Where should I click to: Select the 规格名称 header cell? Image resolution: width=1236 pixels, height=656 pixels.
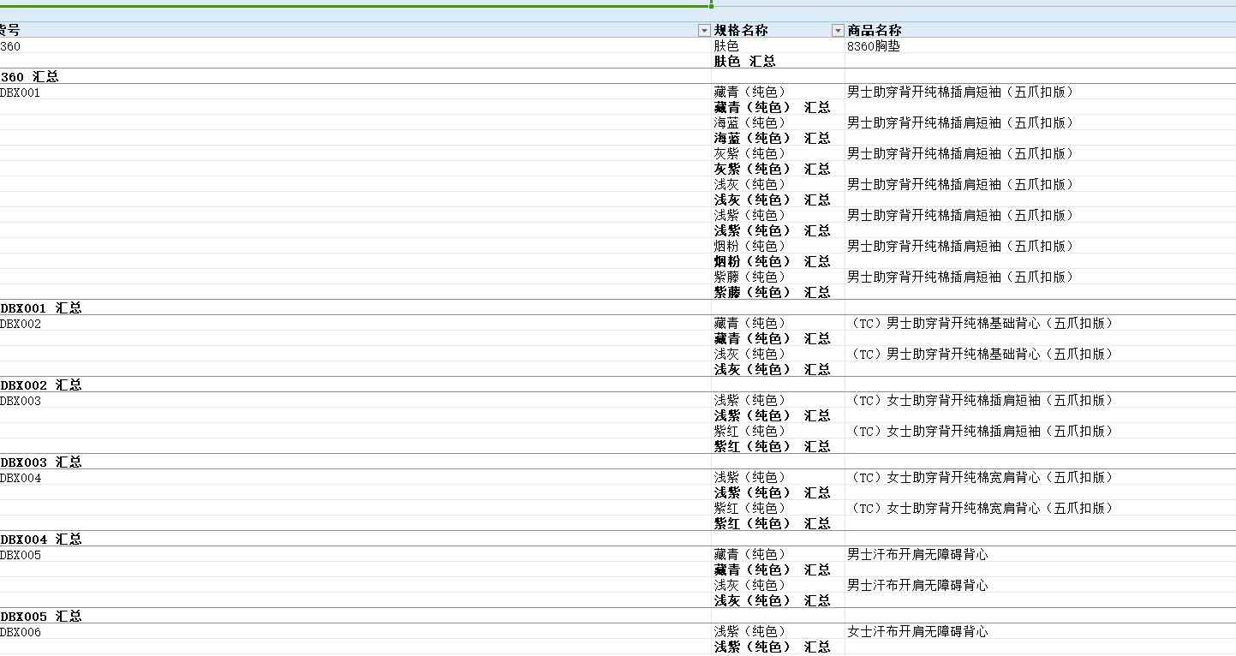(741, 30)
